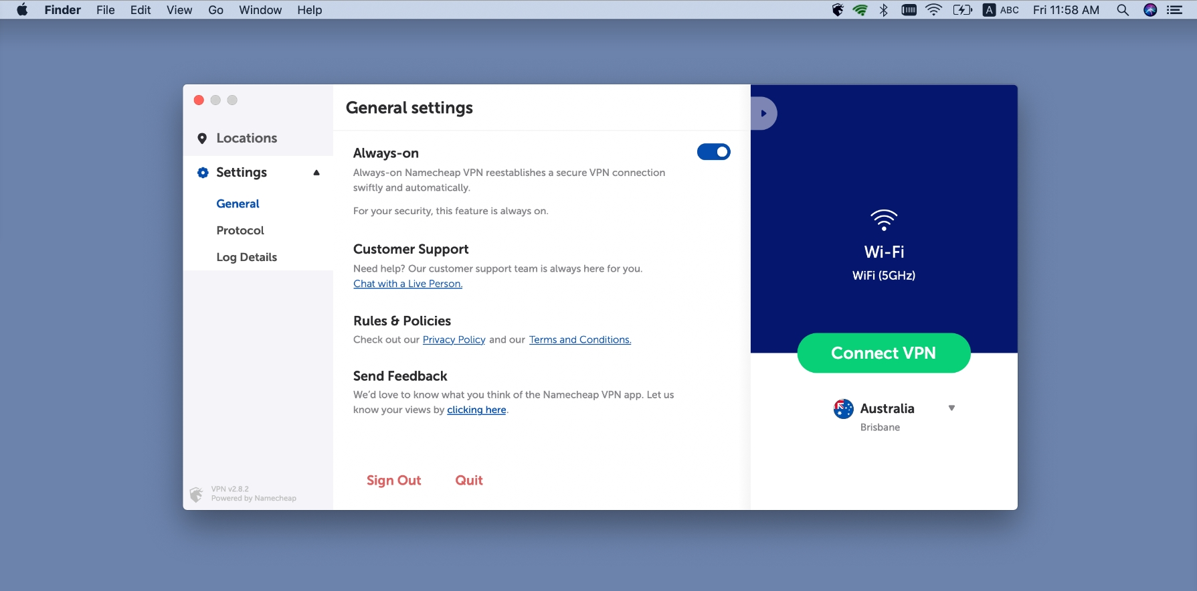Quit the Namecheap VPN app
This screenshot has width=1197, height=591.
469,481
